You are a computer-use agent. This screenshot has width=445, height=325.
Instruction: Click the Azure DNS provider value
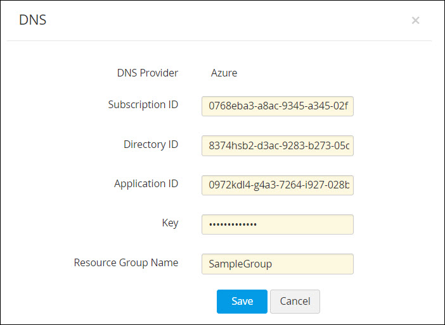point(224,73)
